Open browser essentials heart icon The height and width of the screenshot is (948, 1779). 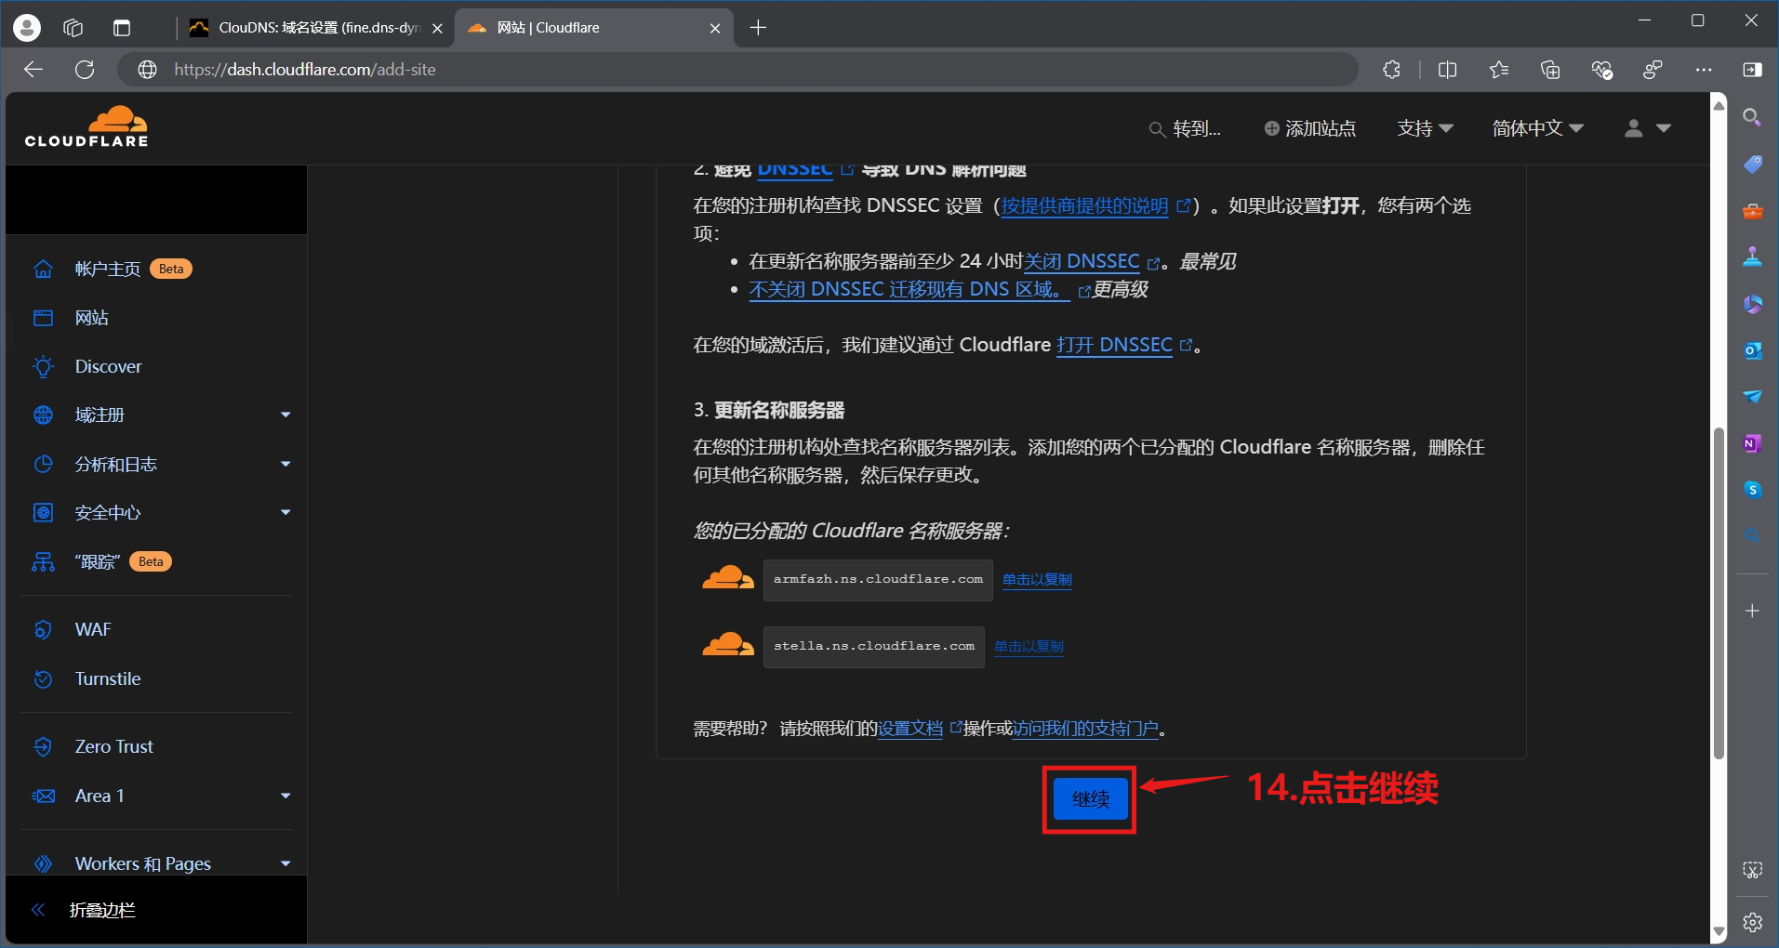point(1601,70)
